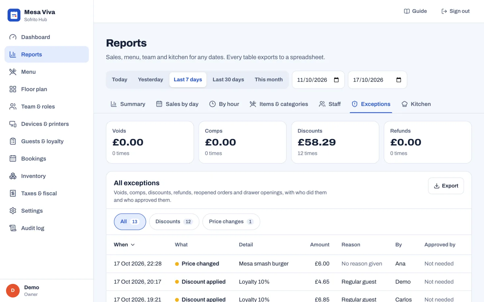
Task: Switch to the Staff tab
Action: pyautogui.click(x=330, y=104)
